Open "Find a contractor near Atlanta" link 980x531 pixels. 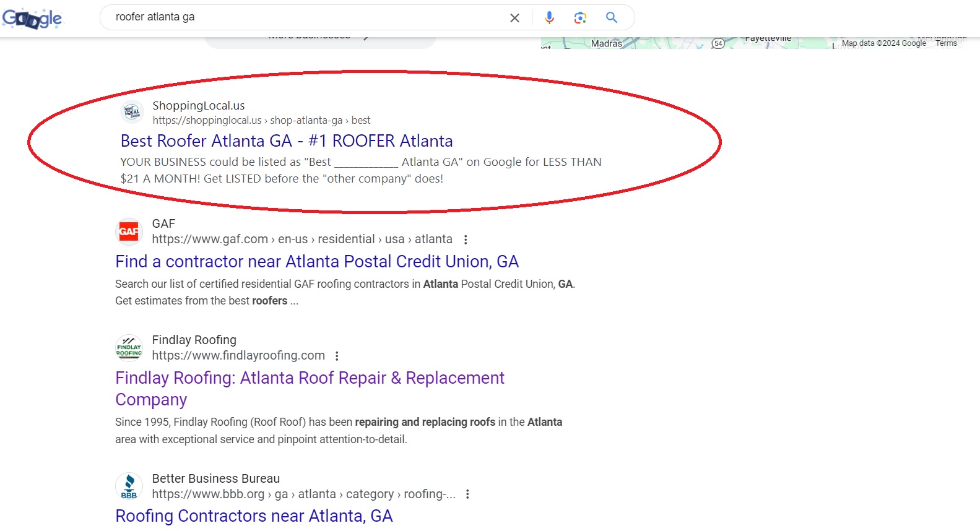click(x=316, y=262)
